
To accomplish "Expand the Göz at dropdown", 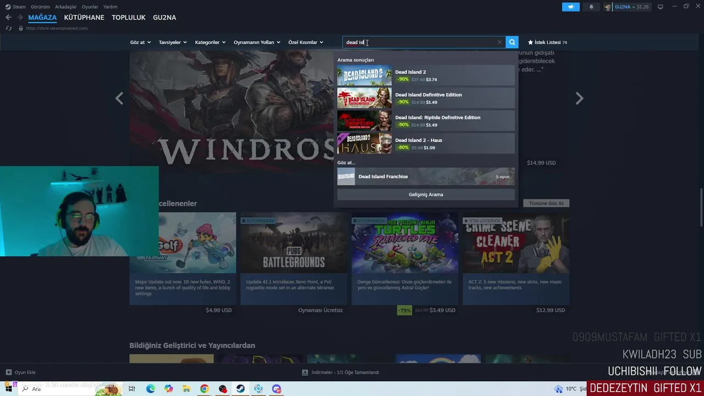I will coord(140,42).
